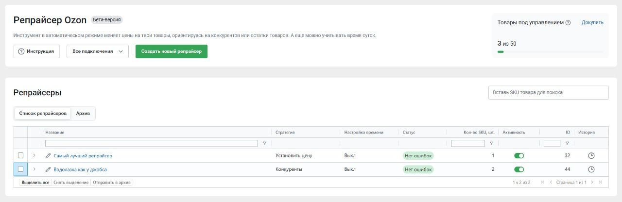
Task: Check the box for Самый лучший репрайсер
Action: [20, 155]
